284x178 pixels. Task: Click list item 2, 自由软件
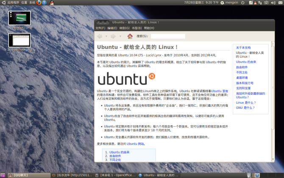115,156
